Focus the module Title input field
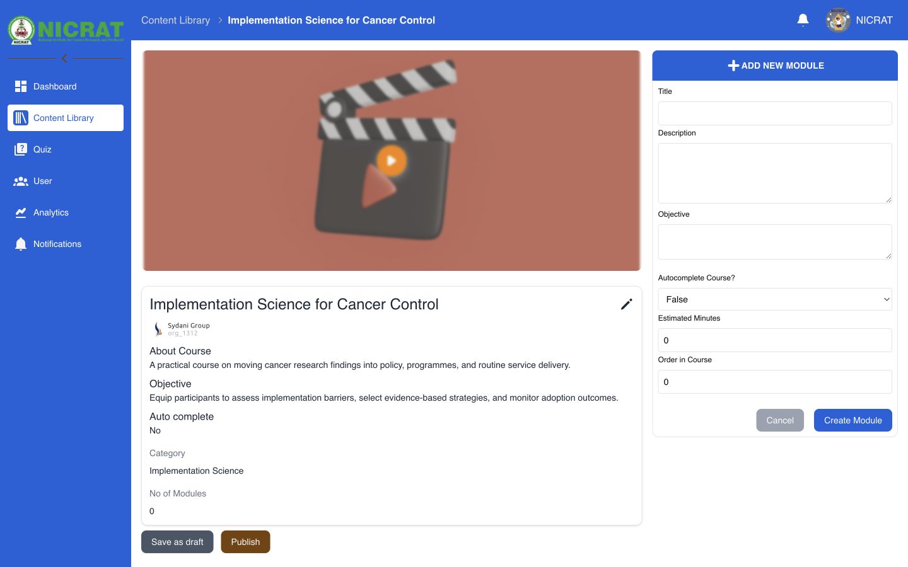This screenshot has height=567, width=908. pyautogui.click(x=775, y=113)
